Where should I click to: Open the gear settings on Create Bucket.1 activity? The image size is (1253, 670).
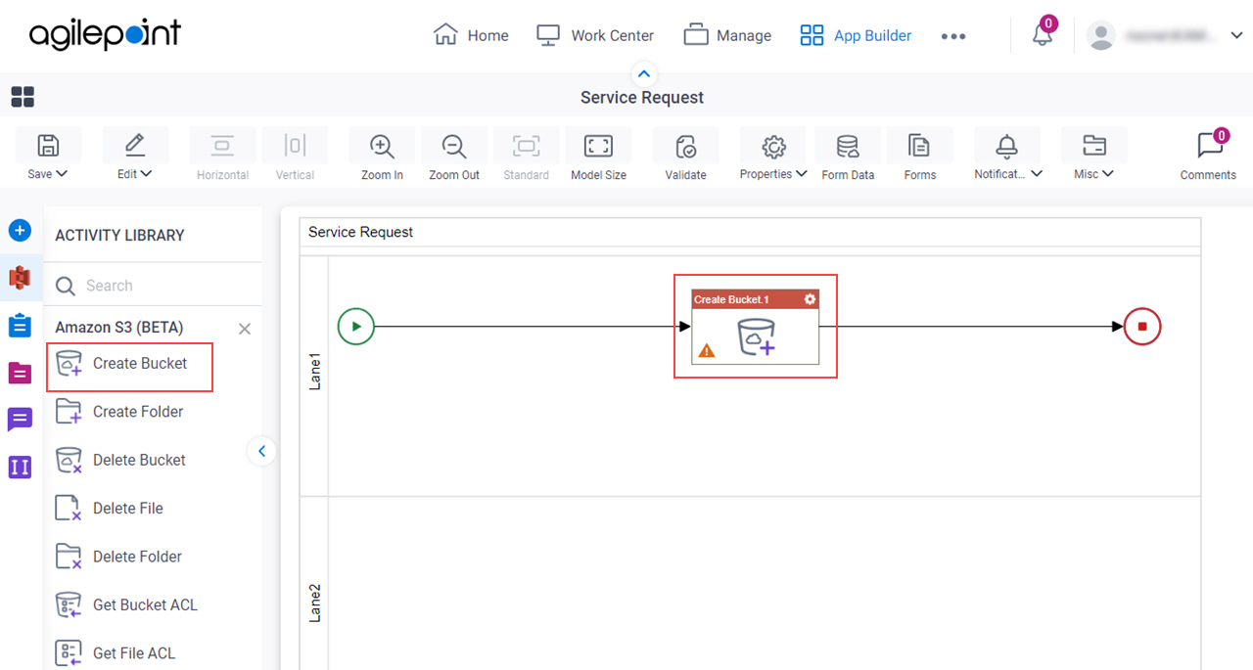[x=809, y=299]
